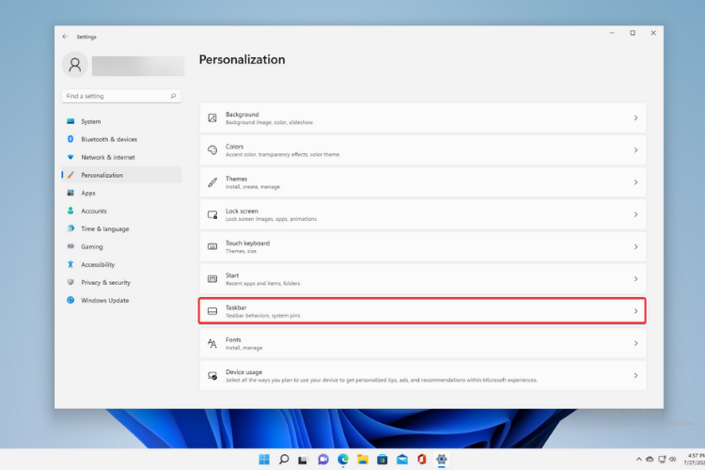
Task: Choose Accounts from the sidebar menu
Action: click(x=93, y=211)
